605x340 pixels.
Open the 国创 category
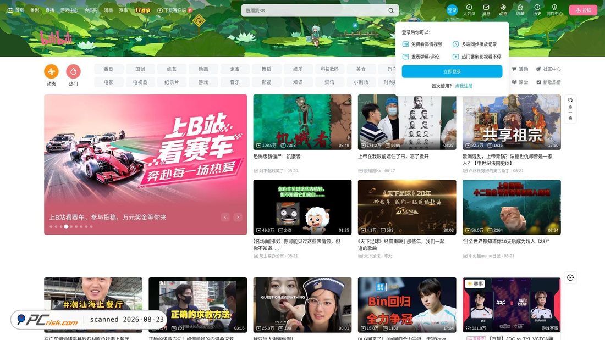point(140,69)
